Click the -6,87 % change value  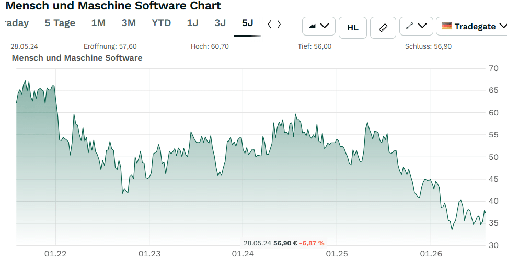tap(312, 243)
